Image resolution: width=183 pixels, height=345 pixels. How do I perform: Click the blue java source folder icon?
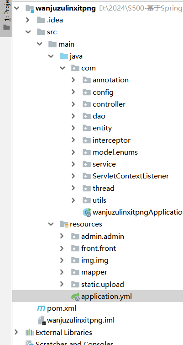coord(64,56)
